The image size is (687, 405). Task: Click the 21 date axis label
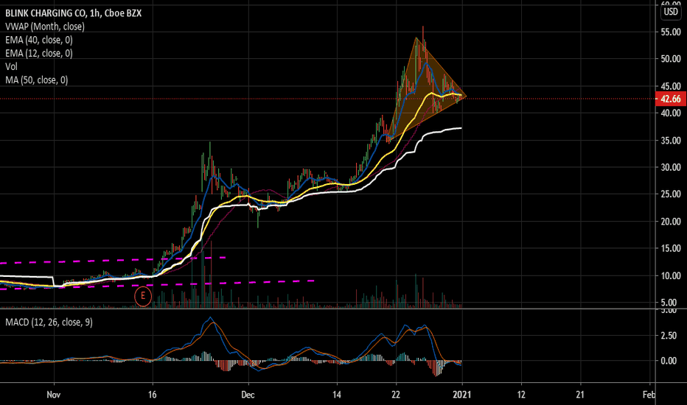point(580,395)
